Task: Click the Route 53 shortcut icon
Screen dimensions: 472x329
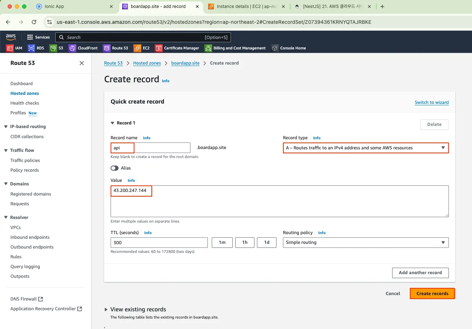Action: pyautogui.click(x=107, y=48)
